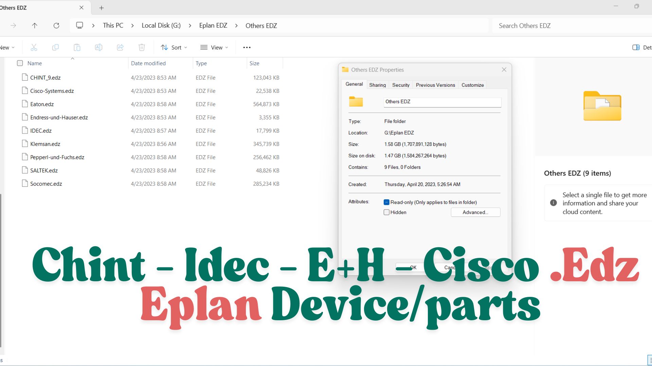The height and width of the screenshot is (366, 652).
Task: Open the Previous Versions tab
Action: click(435, 85)
